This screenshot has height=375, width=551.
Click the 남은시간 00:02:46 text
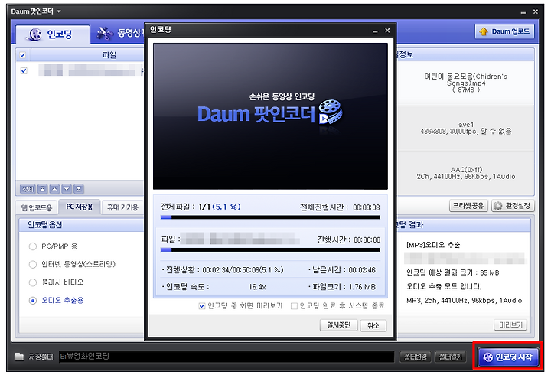tap(342, 270)
